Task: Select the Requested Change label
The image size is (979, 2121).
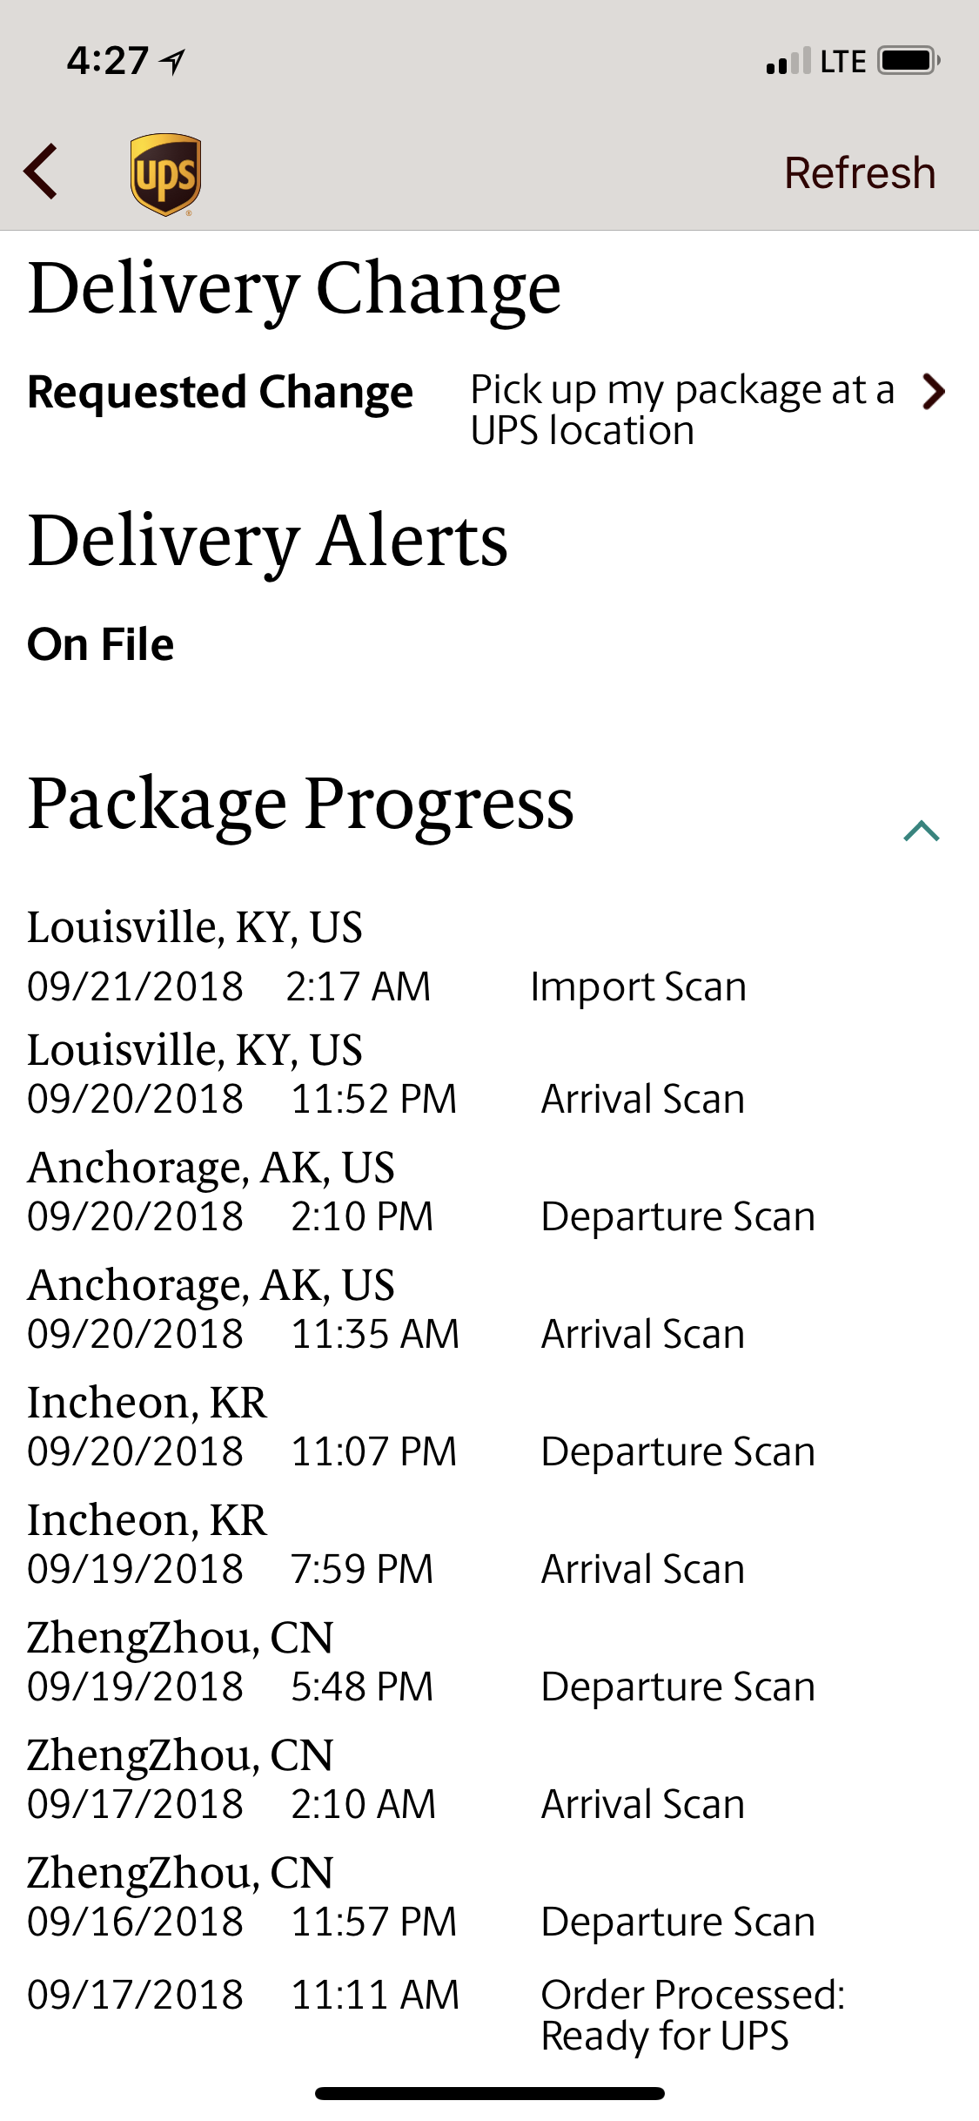Action: [x=220, y=392]
